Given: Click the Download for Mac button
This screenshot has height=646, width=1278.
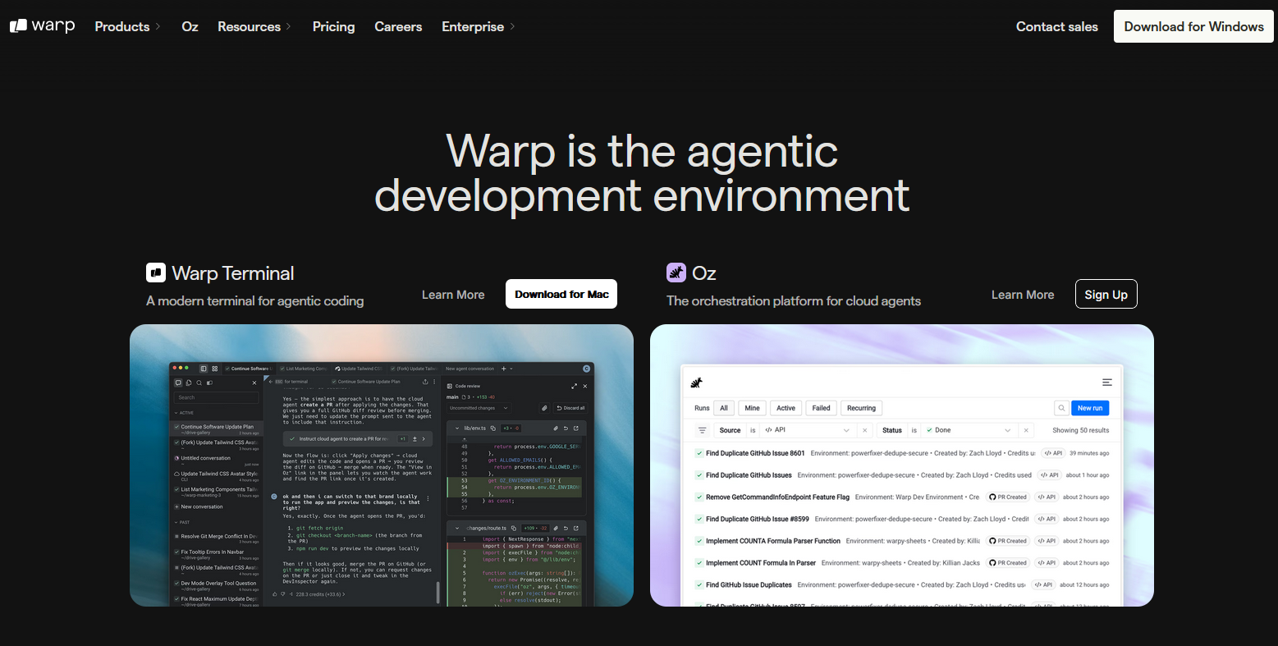Looking at the screenshot, I should coord(561,295).
